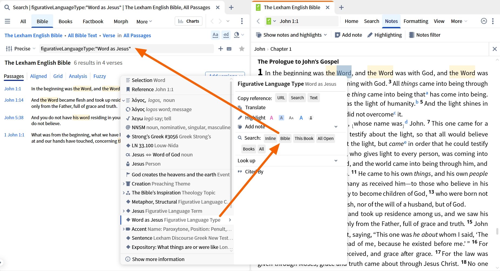Toggle Match case Aa option
This screenshot has width=500, height=271.
tap(215, 35)
